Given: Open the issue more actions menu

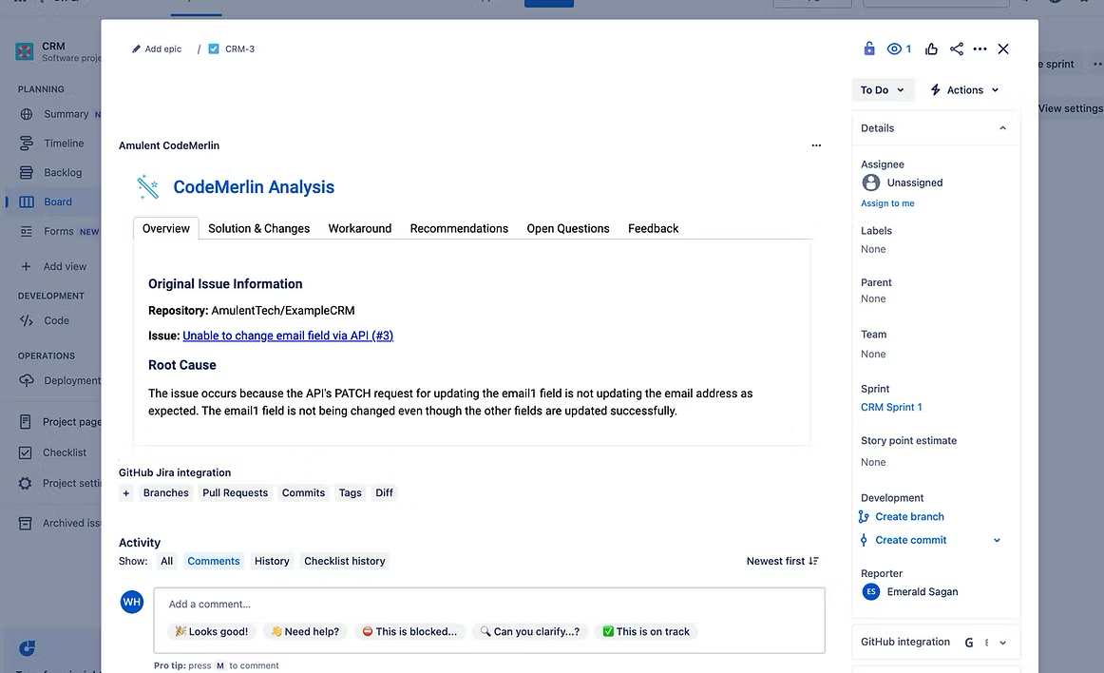Looking at the screenshot, I should click(x=980, y=48).
